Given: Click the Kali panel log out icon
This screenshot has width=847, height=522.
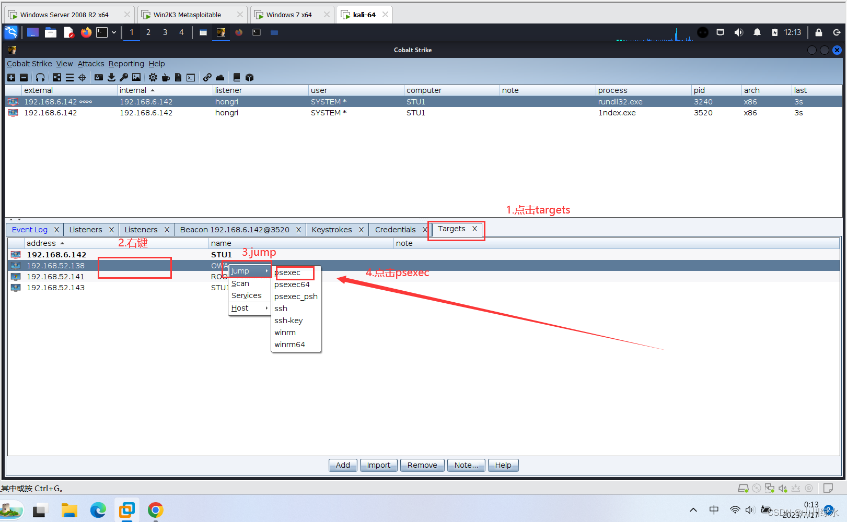Looking at the screenshot, I should click(x=837, y=32).
